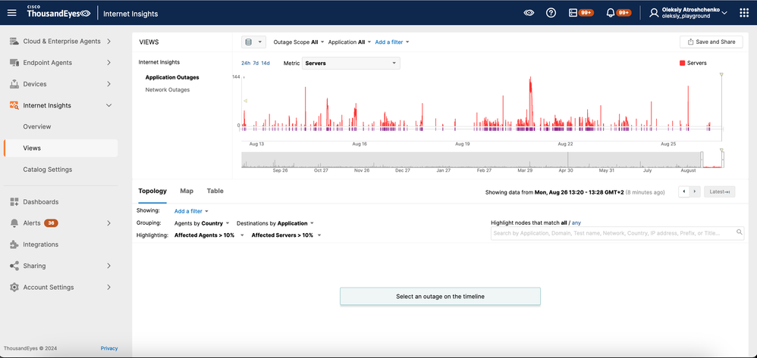The image size is (757, 358).
Task: Open Affected Agents > 10% dropdown
Action: (209, 235)
